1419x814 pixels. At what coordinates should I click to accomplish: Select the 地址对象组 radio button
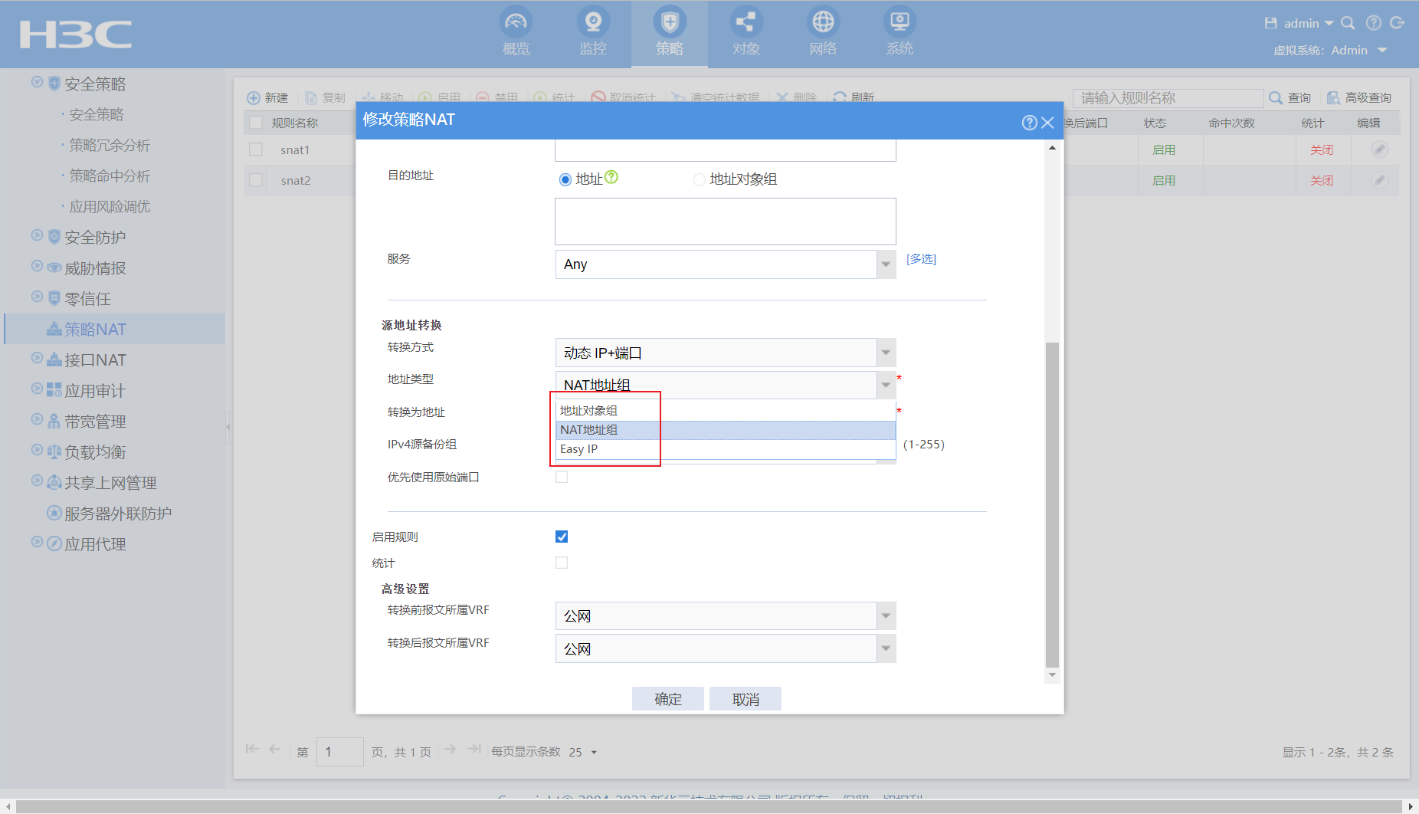coord(699,179)
